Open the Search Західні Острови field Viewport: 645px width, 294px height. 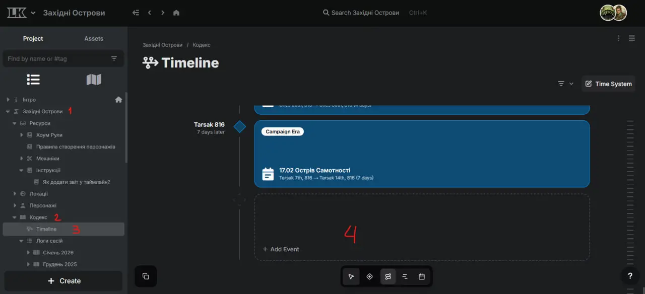(x=375, y=13)
